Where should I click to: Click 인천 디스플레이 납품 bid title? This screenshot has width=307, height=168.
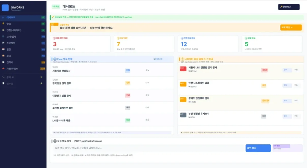click(199, 83)
